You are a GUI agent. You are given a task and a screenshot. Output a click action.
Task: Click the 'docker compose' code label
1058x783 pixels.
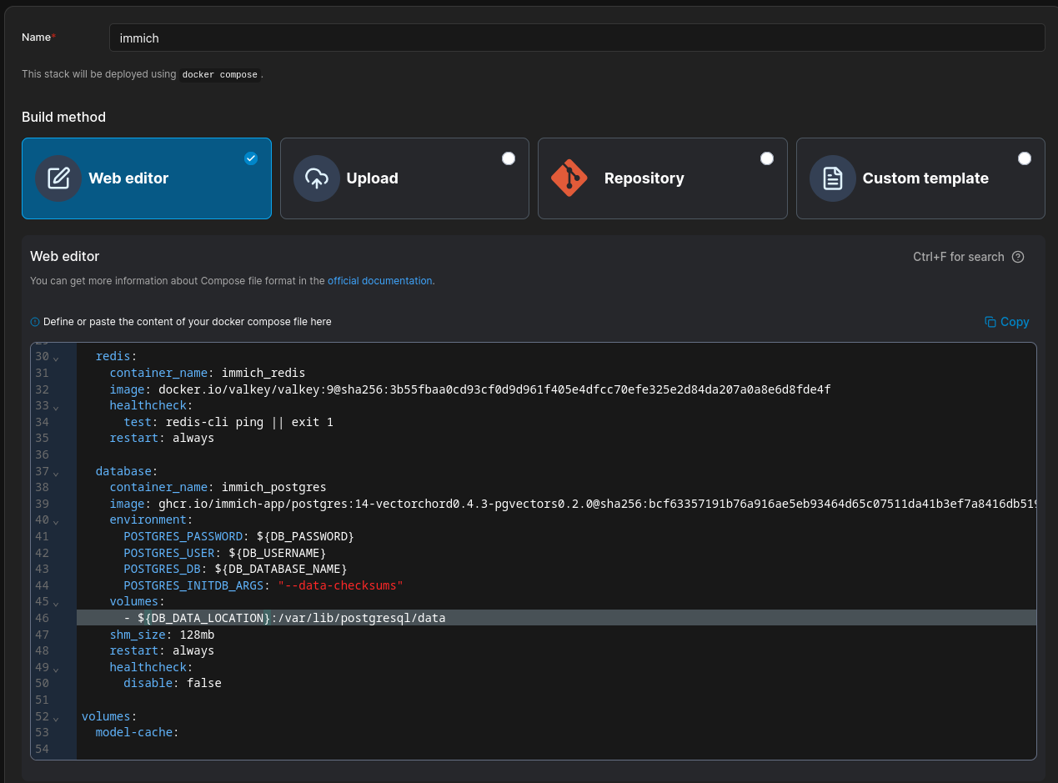coord(220,74)
